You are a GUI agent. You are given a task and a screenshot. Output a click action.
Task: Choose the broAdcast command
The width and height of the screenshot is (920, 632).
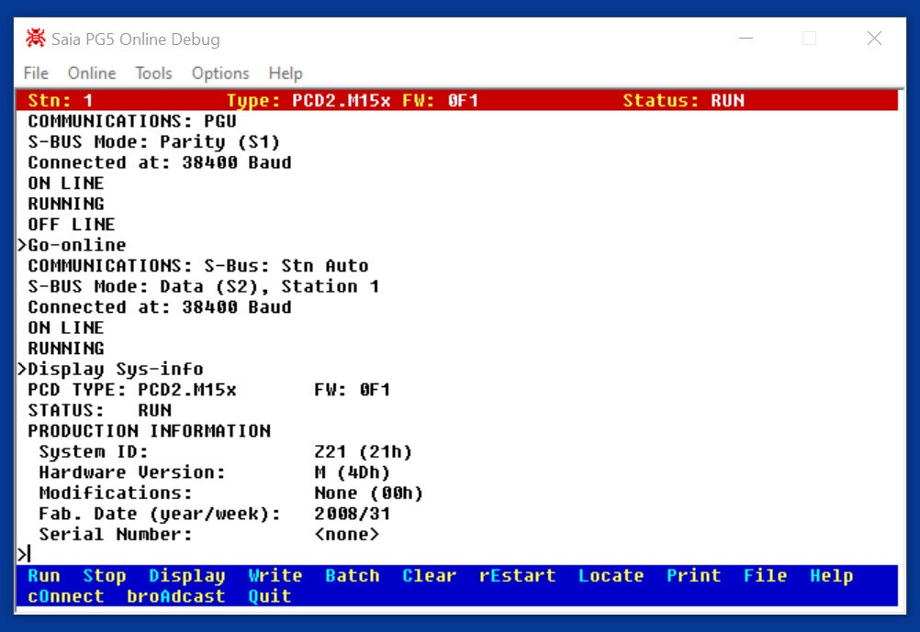click(x=176, y=595)
